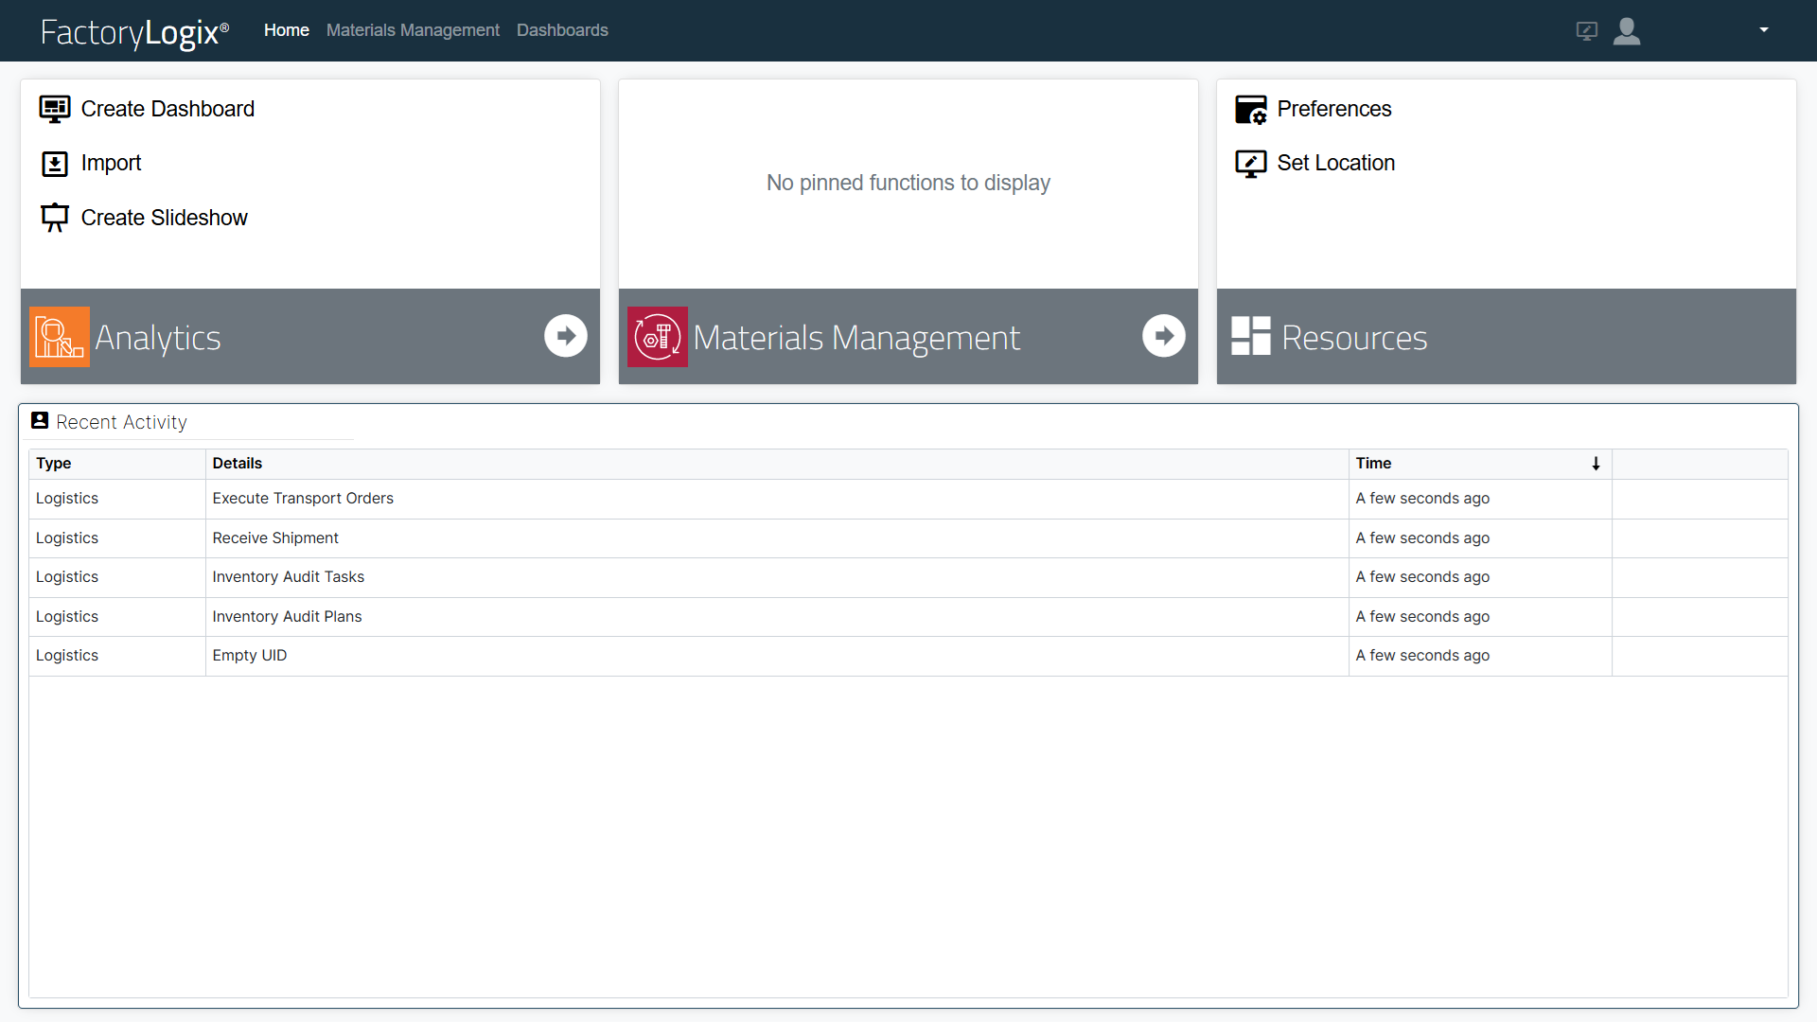The width and height of the screenshot is (1817, 1022).
Task: Click the Create Dashboard icon
Action: coord(54,109)
